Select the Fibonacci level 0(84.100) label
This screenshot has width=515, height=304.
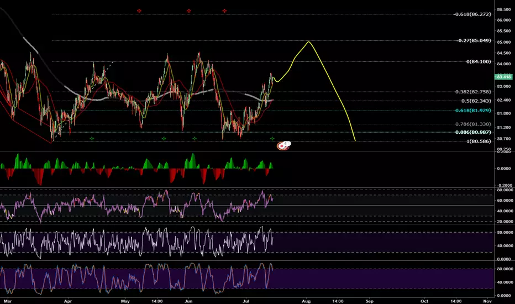pyautogui.click(x=479, y=61)
